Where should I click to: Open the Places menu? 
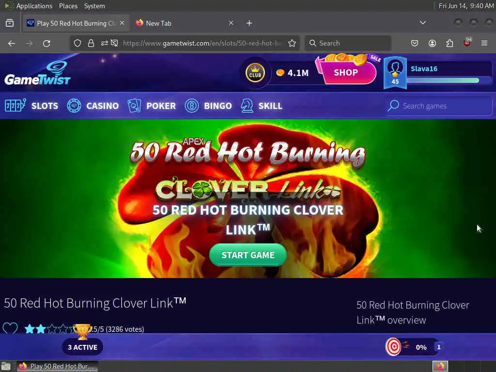[x=68, y=6]
